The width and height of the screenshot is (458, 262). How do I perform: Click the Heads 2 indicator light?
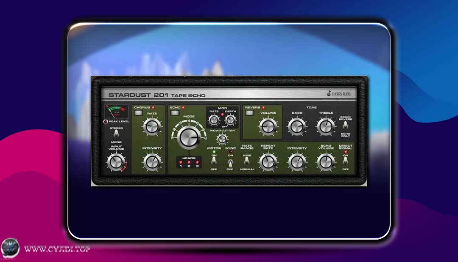click(x=189, y=162)
